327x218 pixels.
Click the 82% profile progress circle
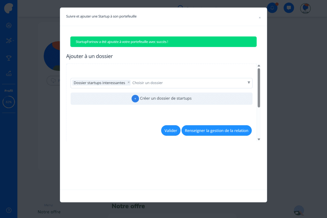[x=9, y=102]
